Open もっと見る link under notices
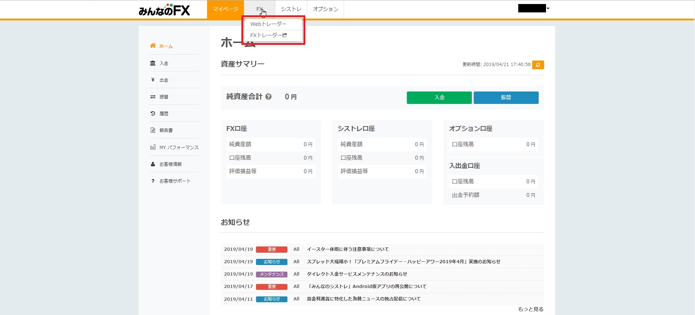Image resolution: width=695 pixels, height=315 pixels. tap(530, 309)
